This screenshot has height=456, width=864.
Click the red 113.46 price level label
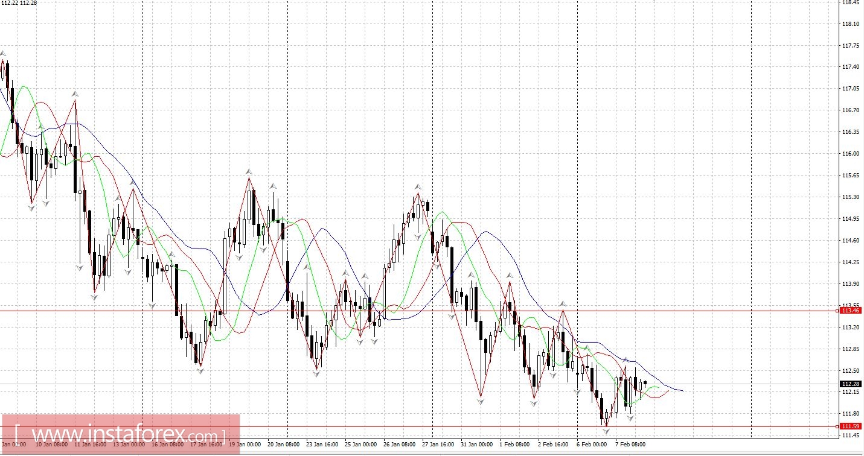[850, 311]
